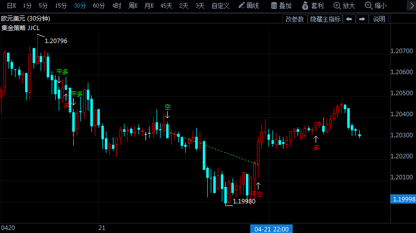Viewport: 416px width, 233px height.
Task: Click the 04-21 22:00 time cursor label
Action: (x=271, y=229)
